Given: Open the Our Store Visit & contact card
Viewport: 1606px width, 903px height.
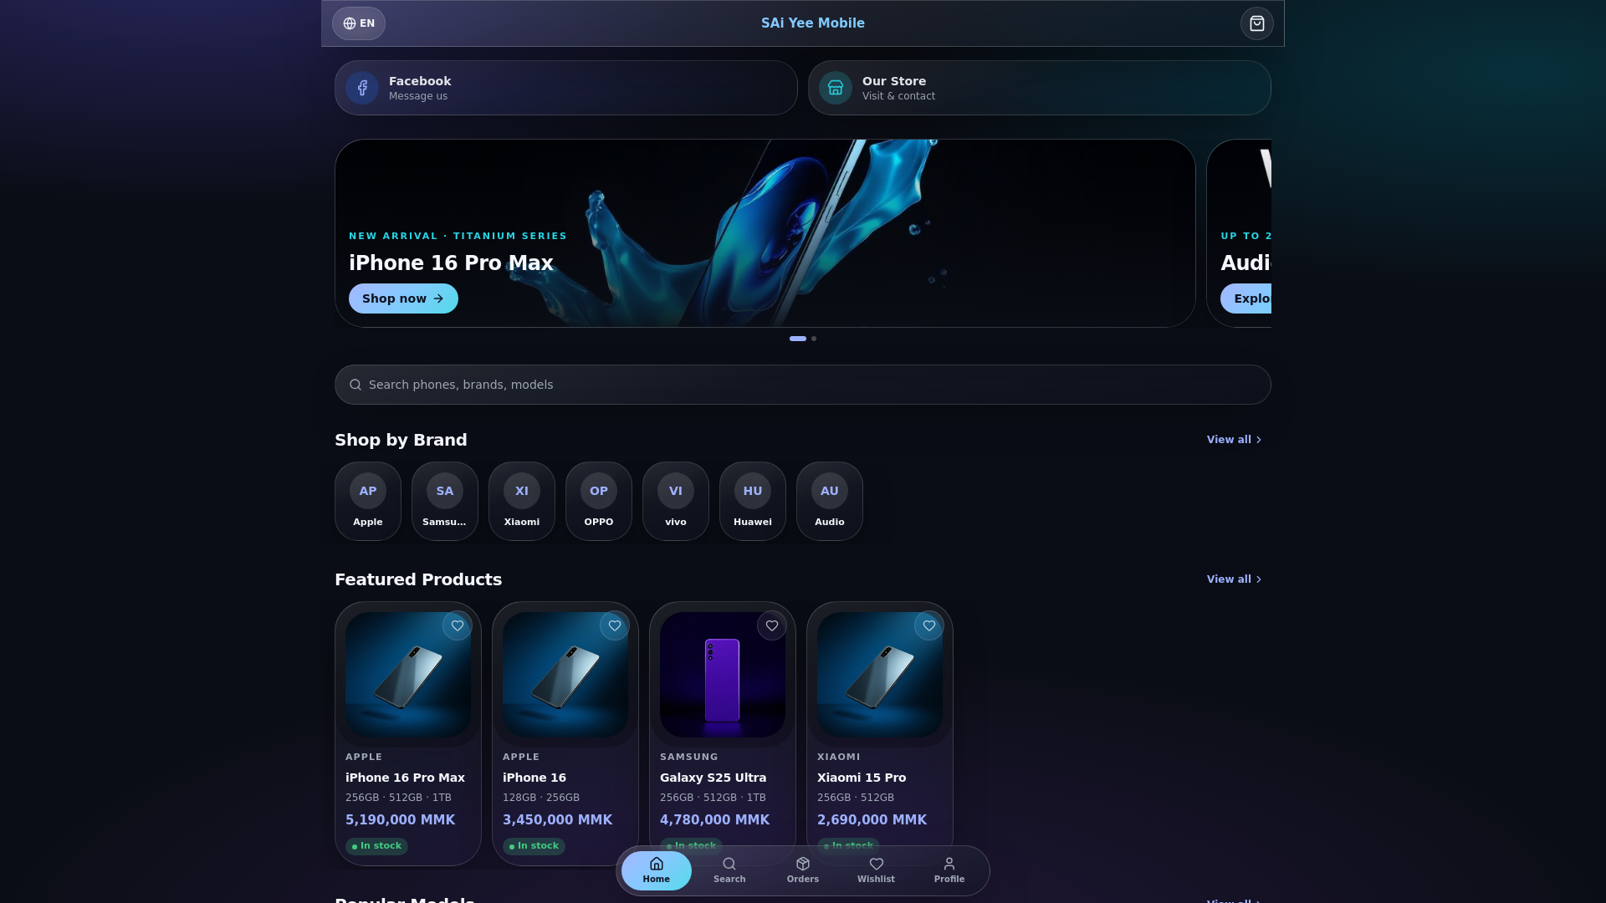Looking at the screenshot, I should coord(1040,88).
